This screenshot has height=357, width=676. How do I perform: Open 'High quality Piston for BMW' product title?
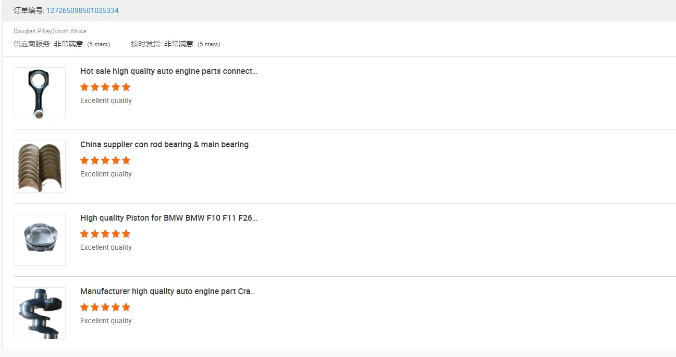click(168, 218)
